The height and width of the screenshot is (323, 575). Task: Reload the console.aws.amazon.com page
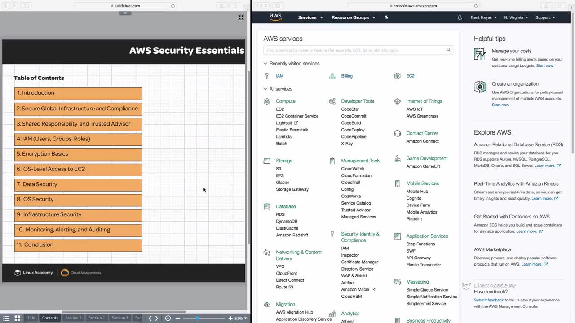coord(476,6)
